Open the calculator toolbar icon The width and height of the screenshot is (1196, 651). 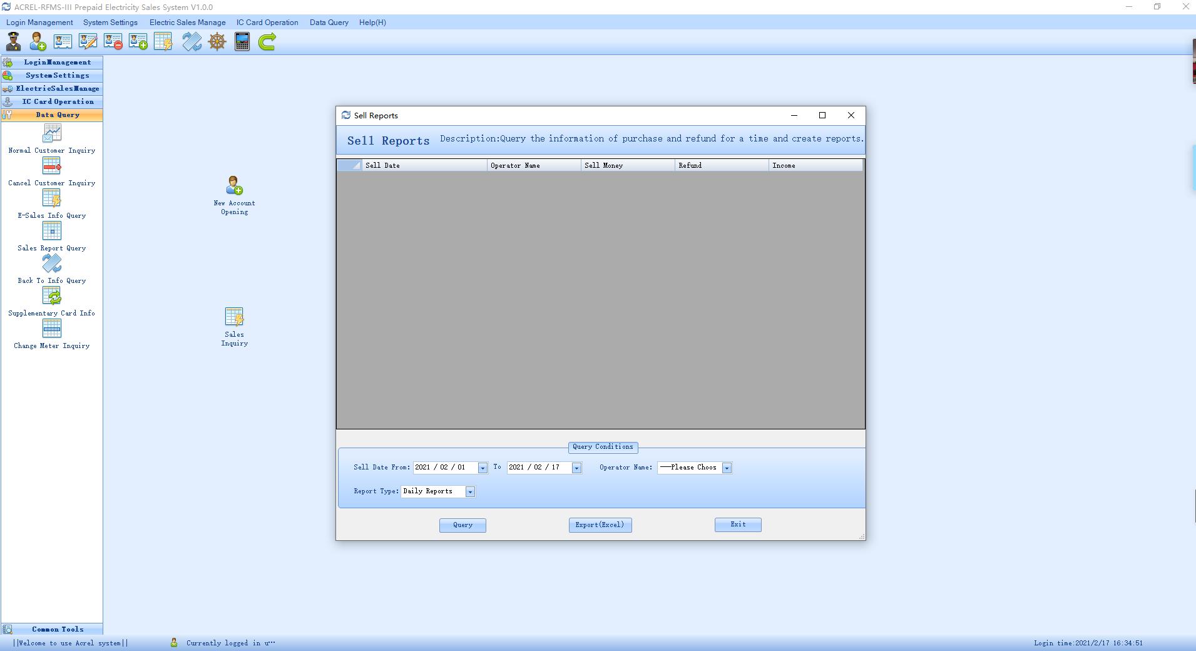242,42
